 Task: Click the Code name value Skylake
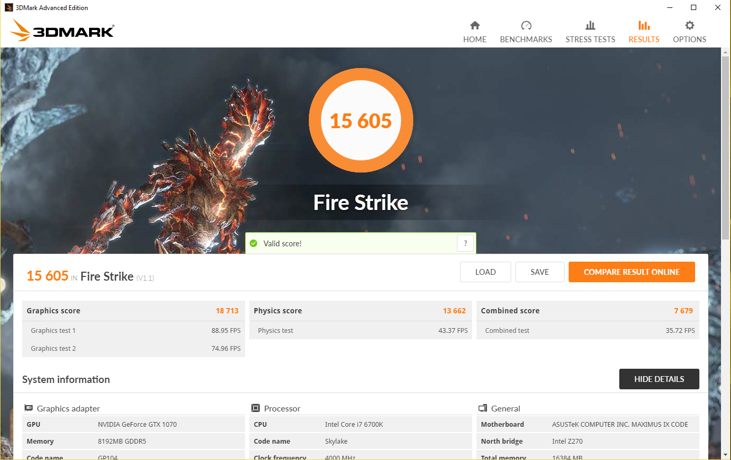pos(336,442)
